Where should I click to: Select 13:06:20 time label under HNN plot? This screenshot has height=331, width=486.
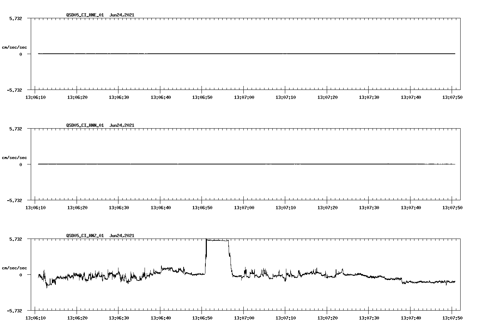(x=77, y=207)
